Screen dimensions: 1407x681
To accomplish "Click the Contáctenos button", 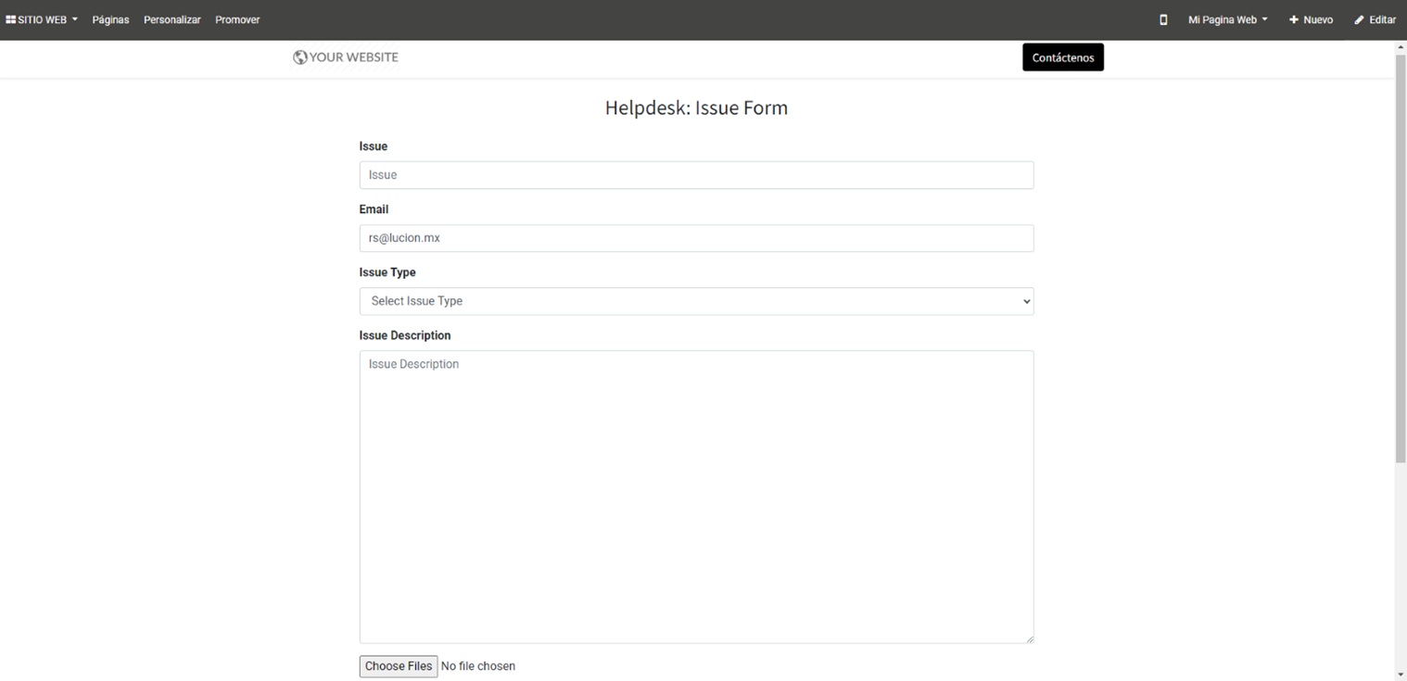I will (1062, 57).
